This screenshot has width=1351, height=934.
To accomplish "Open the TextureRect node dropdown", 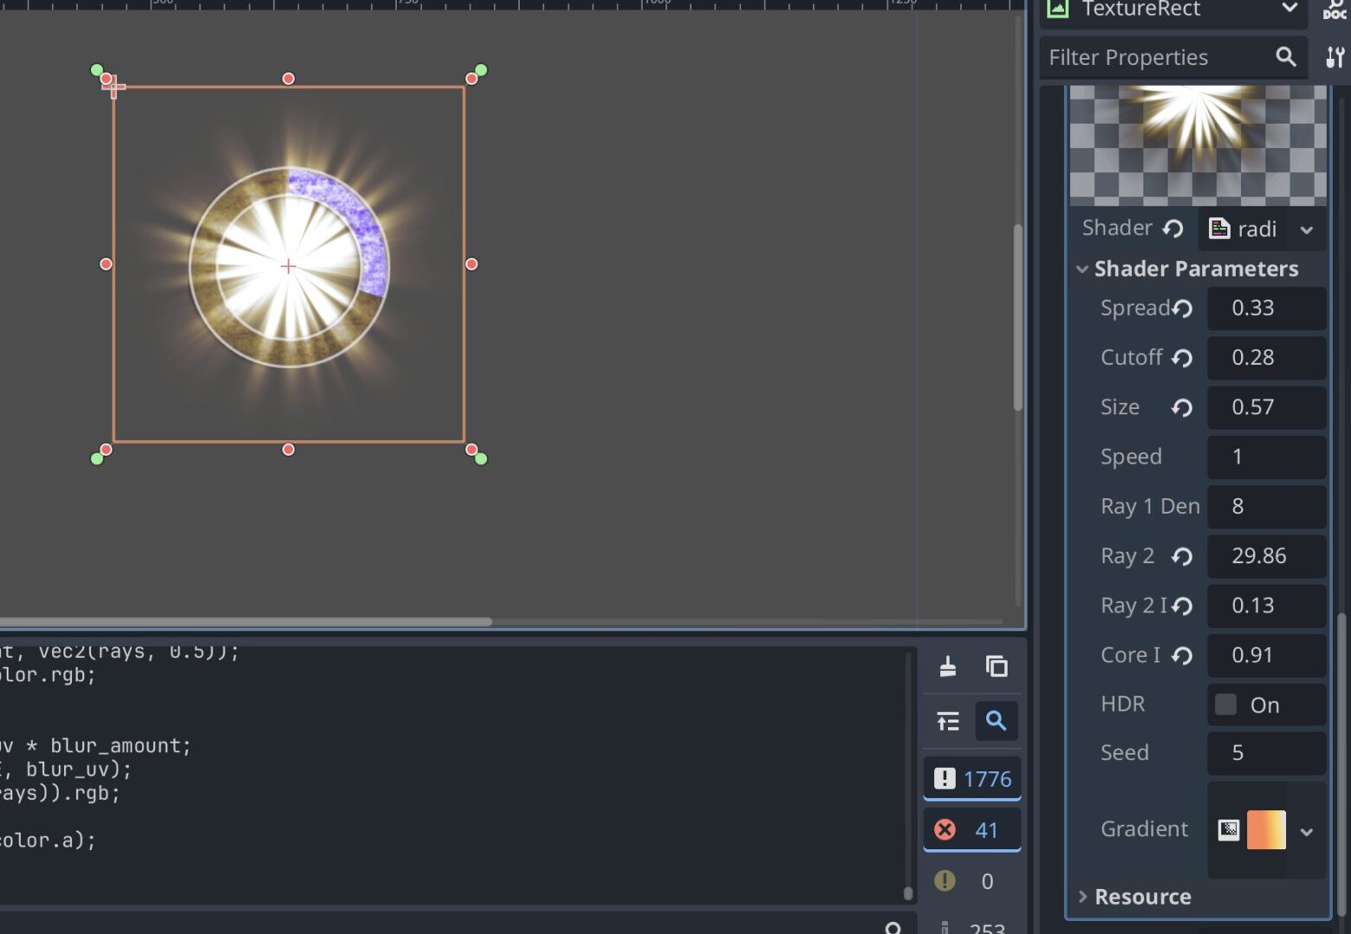I will pos(1290,9).
